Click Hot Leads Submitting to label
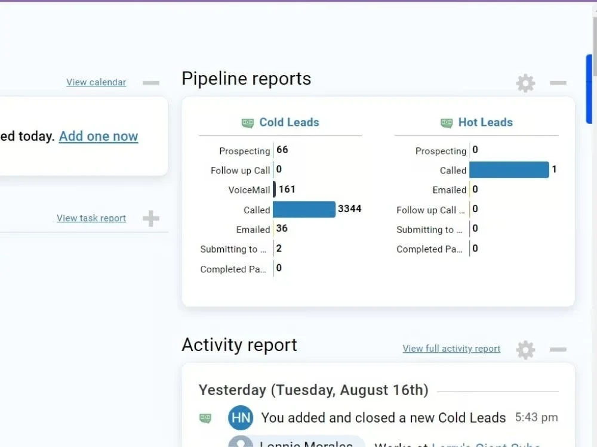The height and width of the screenshot is (447, 597). click(x=429, y=229)
